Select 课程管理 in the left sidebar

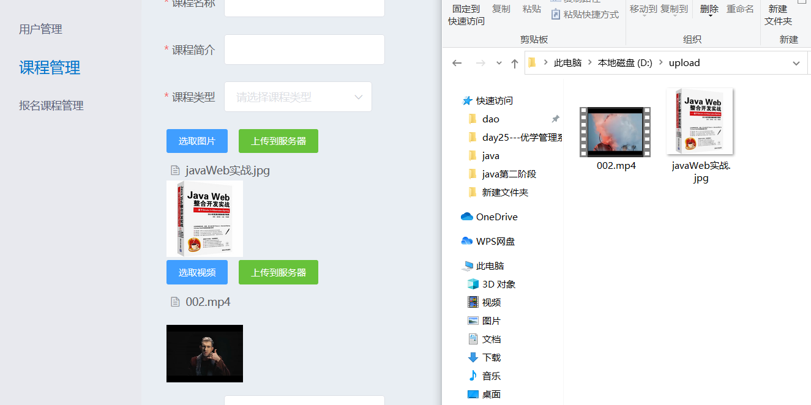click(50, 67)
